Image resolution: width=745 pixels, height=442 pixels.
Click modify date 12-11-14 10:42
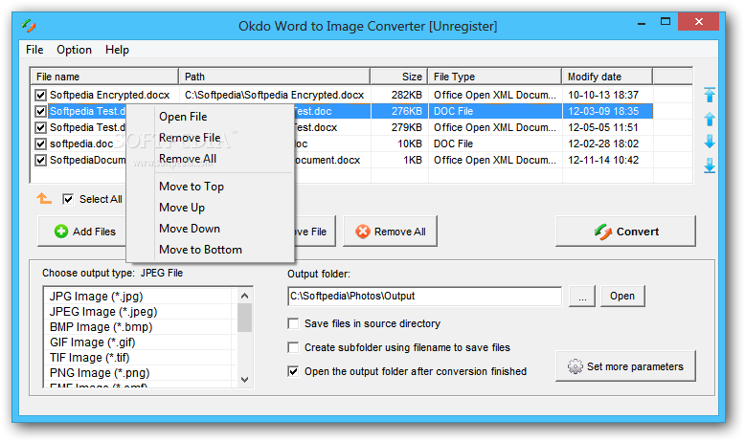click(603, 160)
